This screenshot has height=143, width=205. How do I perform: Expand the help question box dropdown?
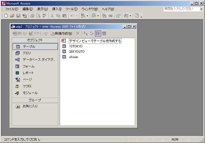(x=201, y=9)
